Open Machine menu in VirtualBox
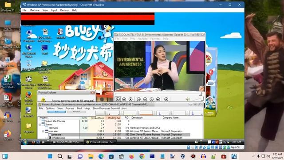The height and width of the screenshot is (160, 284). (x=35, y=10)
